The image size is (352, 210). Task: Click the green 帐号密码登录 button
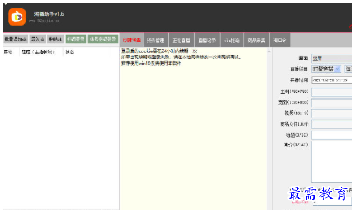[x=103, y=39]
